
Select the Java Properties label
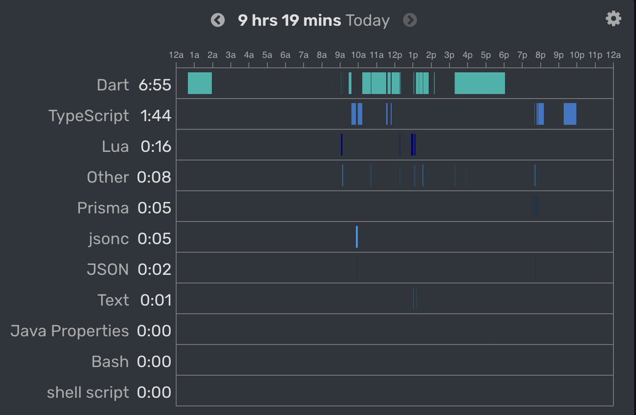pos(70,331)
